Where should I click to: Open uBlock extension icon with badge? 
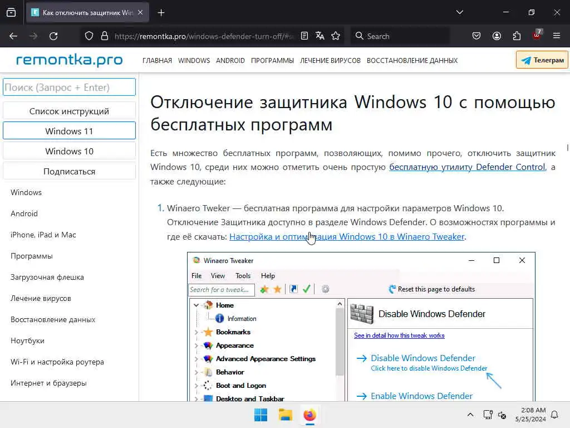click(x=537, y=35)
